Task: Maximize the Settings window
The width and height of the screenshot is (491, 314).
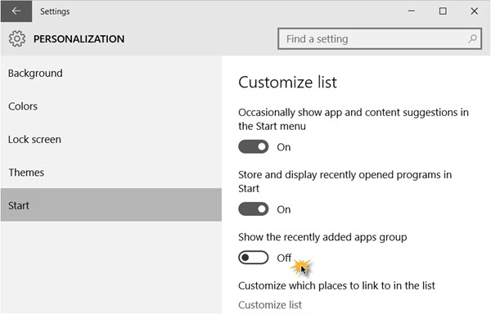Action: point(443,11)
